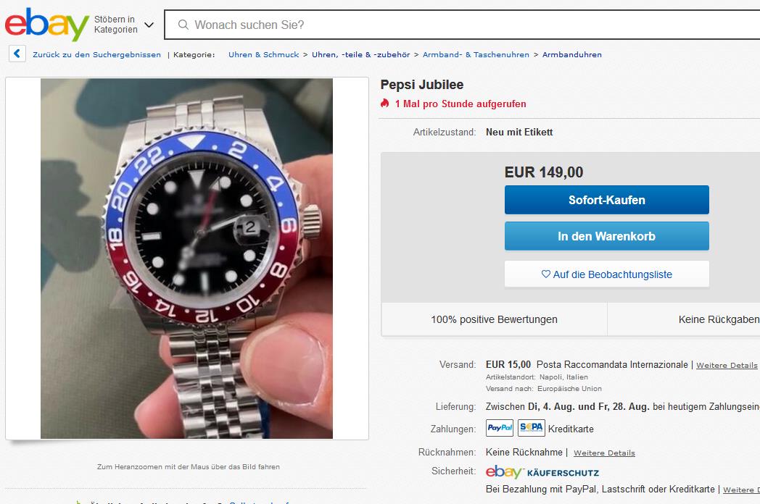This screenshot has width=760, height=504.
Task: Click the search magnifier icon
Action: coord(183,25)
